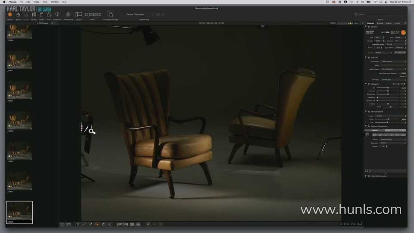Click the orange camera shutter release button

403,32
